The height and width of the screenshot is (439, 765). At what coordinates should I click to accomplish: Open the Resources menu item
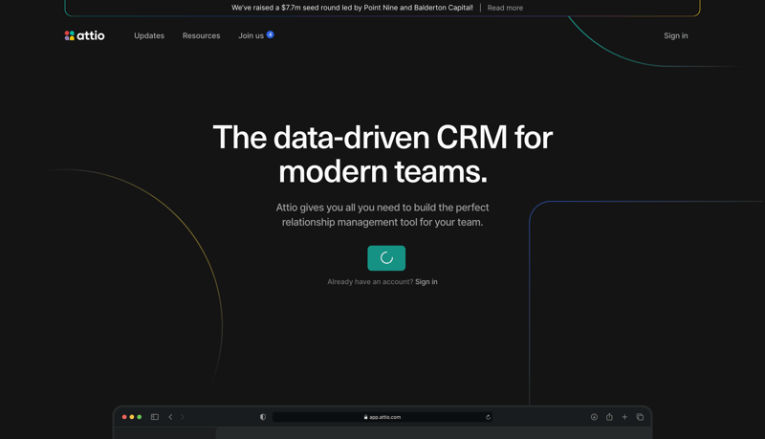pos(201,35)
